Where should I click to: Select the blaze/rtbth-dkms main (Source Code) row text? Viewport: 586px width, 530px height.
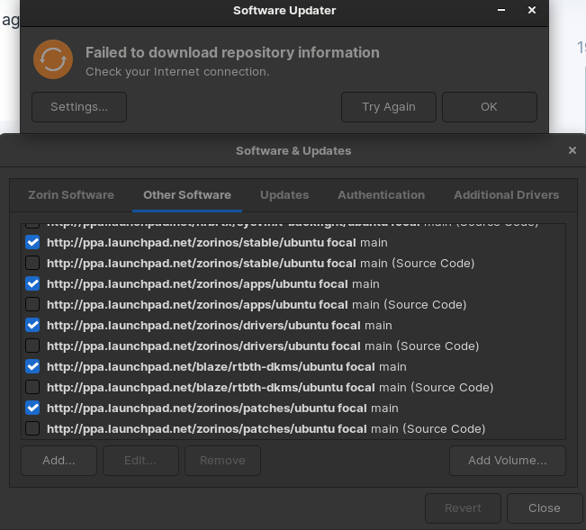click(x=270, y=388)
